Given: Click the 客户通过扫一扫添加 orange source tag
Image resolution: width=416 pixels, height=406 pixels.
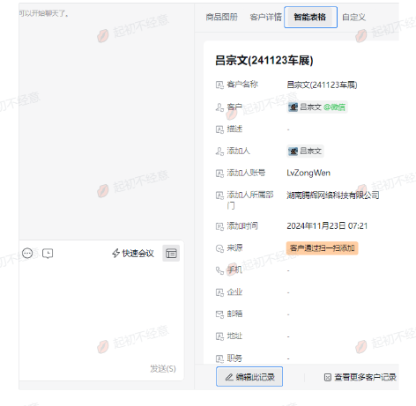Looking at the screenshot, I should tap(323, 248).
